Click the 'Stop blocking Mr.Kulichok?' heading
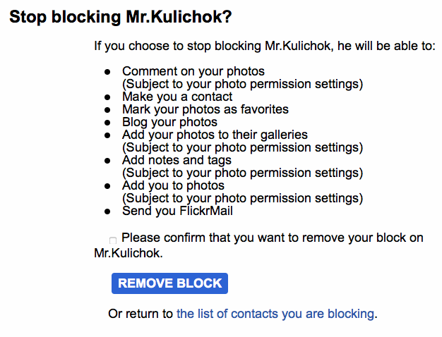 [121, 17]
